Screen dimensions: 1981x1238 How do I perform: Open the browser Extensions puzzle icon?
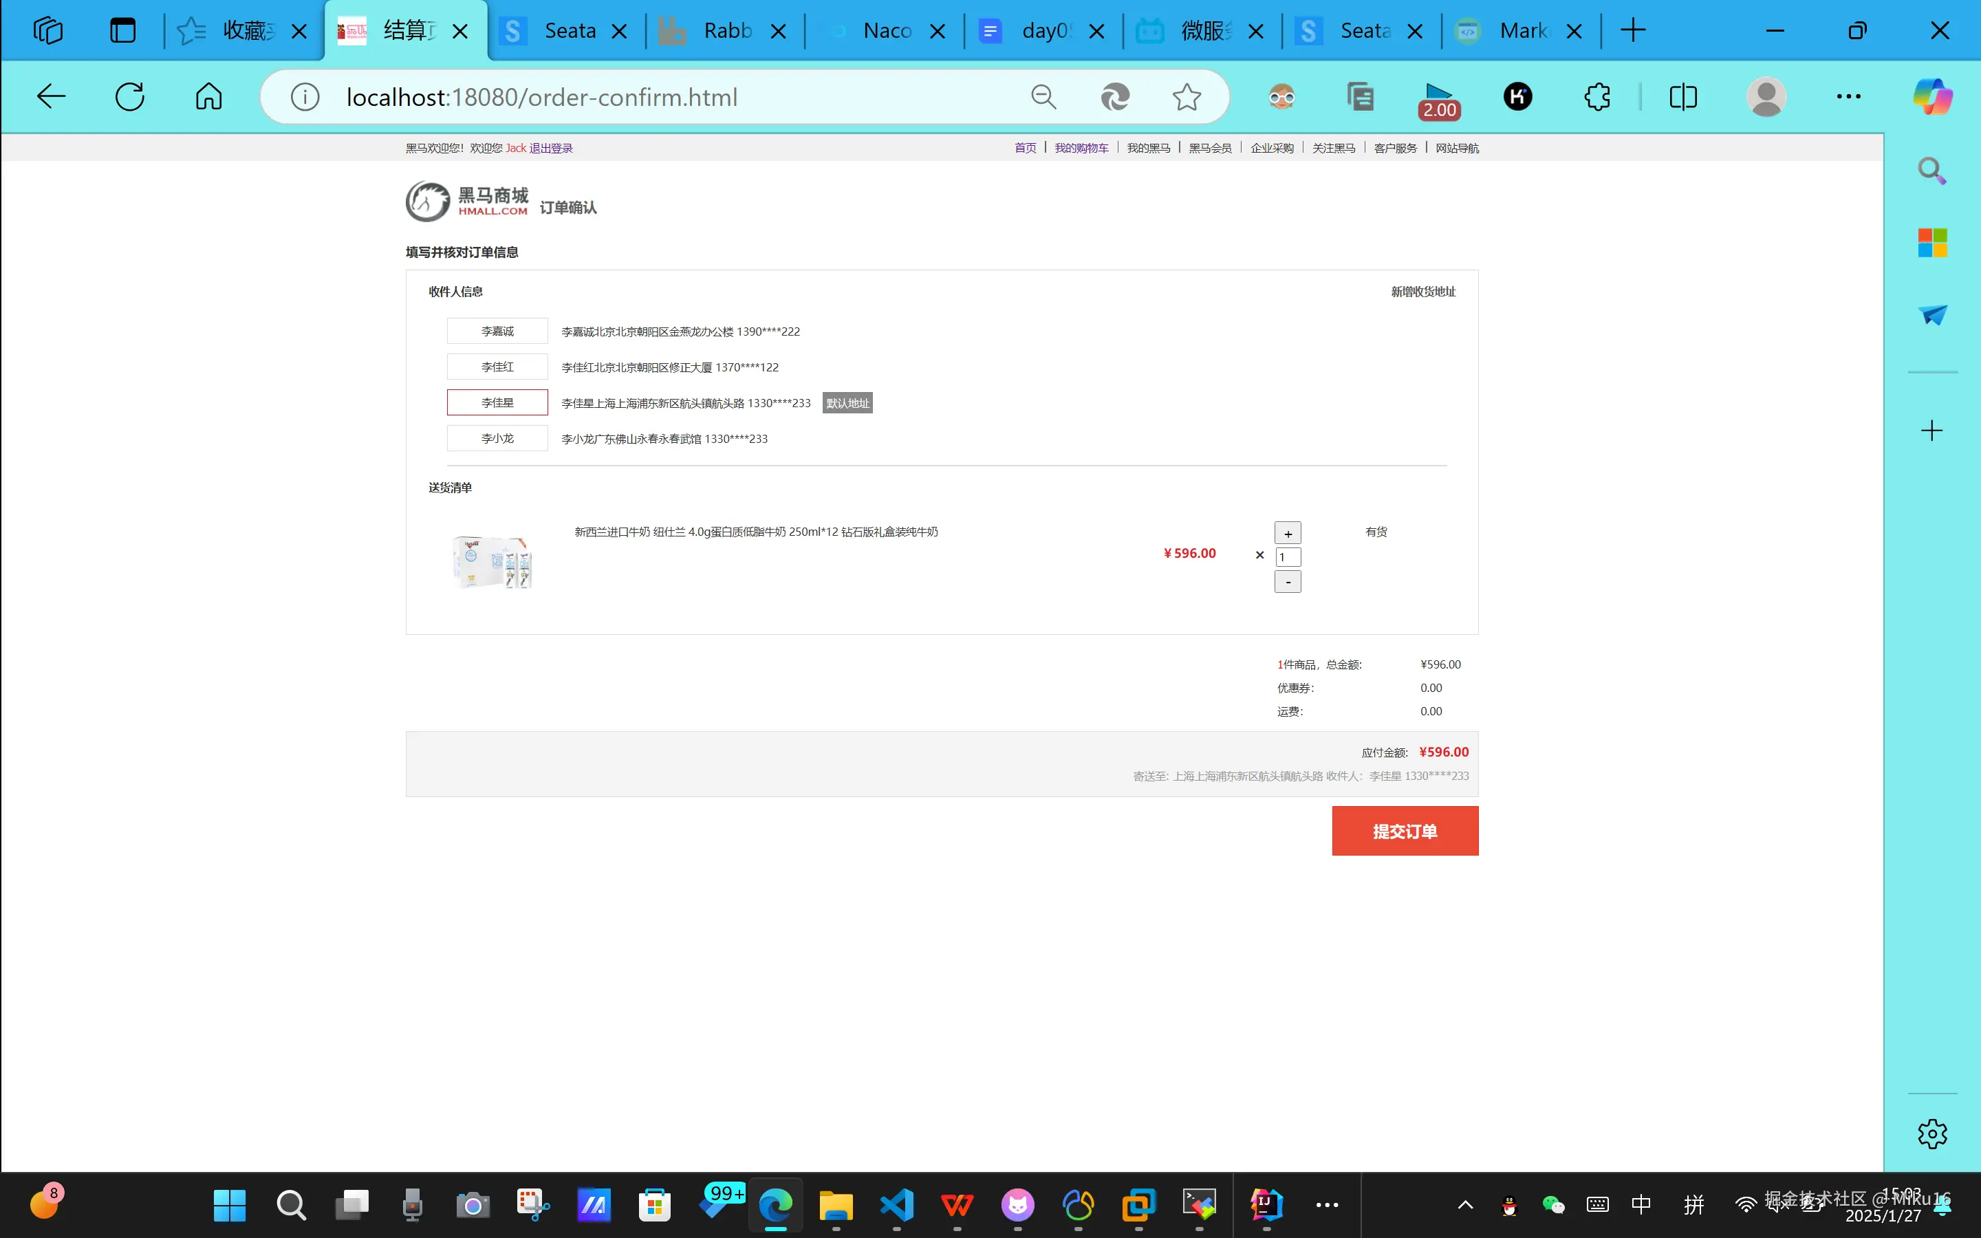click(1596, 96)
